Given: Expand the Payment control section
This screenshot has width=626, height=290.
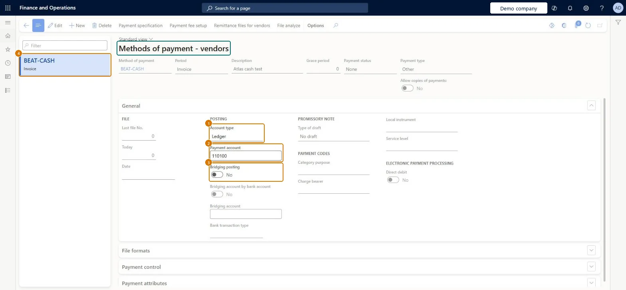Looking at the screenshot, I should [591, 266].
